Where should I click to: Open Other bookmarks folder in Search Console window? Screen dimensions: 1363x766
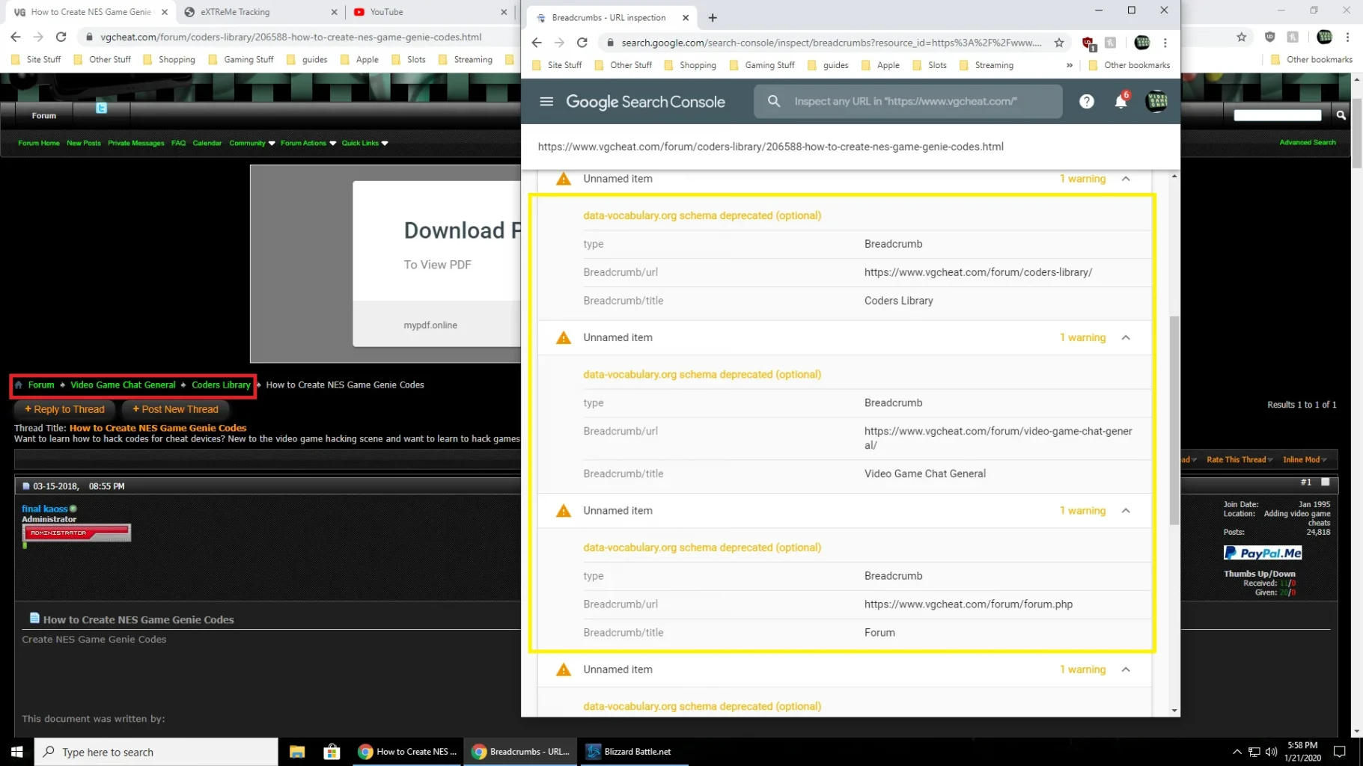pos(1129,65)
